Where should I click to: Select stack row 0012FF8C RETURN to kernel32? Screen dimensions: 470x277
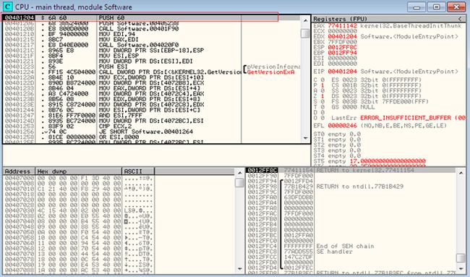coord(351,170)
